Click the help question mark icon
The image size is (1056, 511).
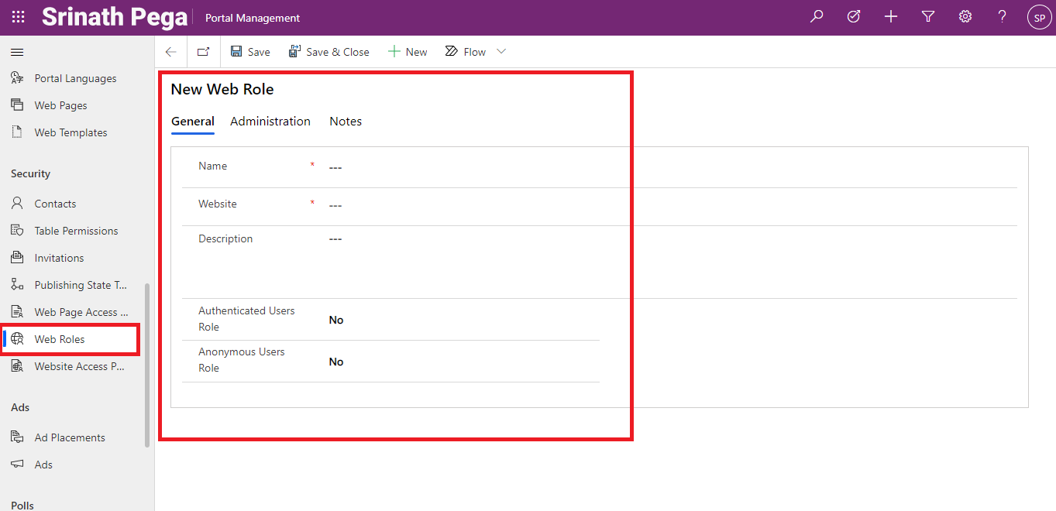(1003, 17)
